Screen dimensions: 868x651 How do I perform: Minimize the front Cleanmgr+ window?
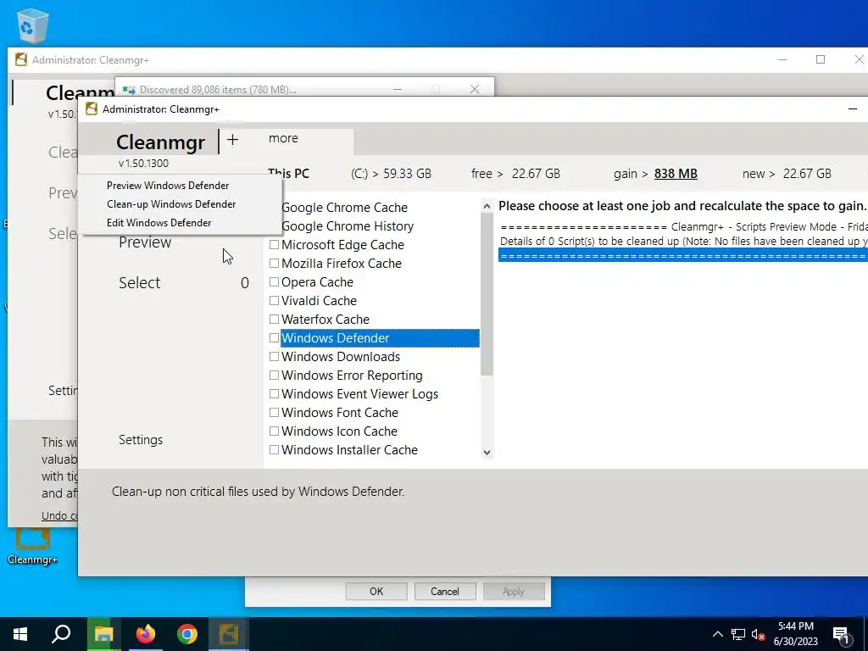(x=853, y=109)
